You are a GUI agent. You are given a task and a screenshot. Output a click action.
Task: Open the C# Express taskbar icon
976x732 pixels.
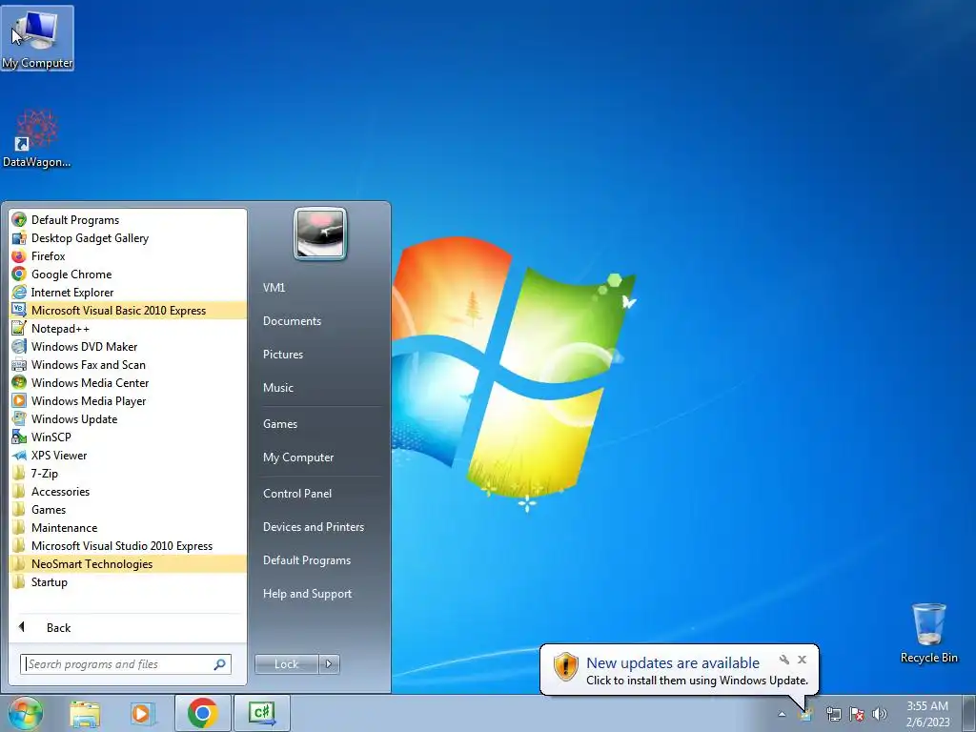point(262,713)
